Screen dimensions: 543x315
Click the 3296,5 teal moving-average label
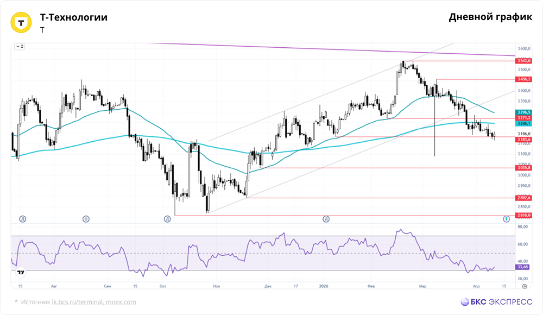(523, 112)
